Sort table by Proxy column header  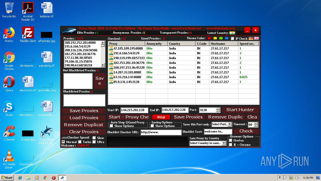click(127, 44)
